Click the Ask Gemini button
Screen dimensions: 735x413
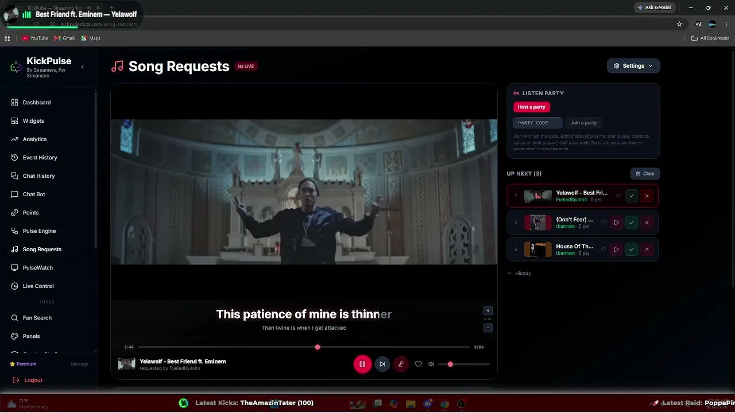click(654, 8)
